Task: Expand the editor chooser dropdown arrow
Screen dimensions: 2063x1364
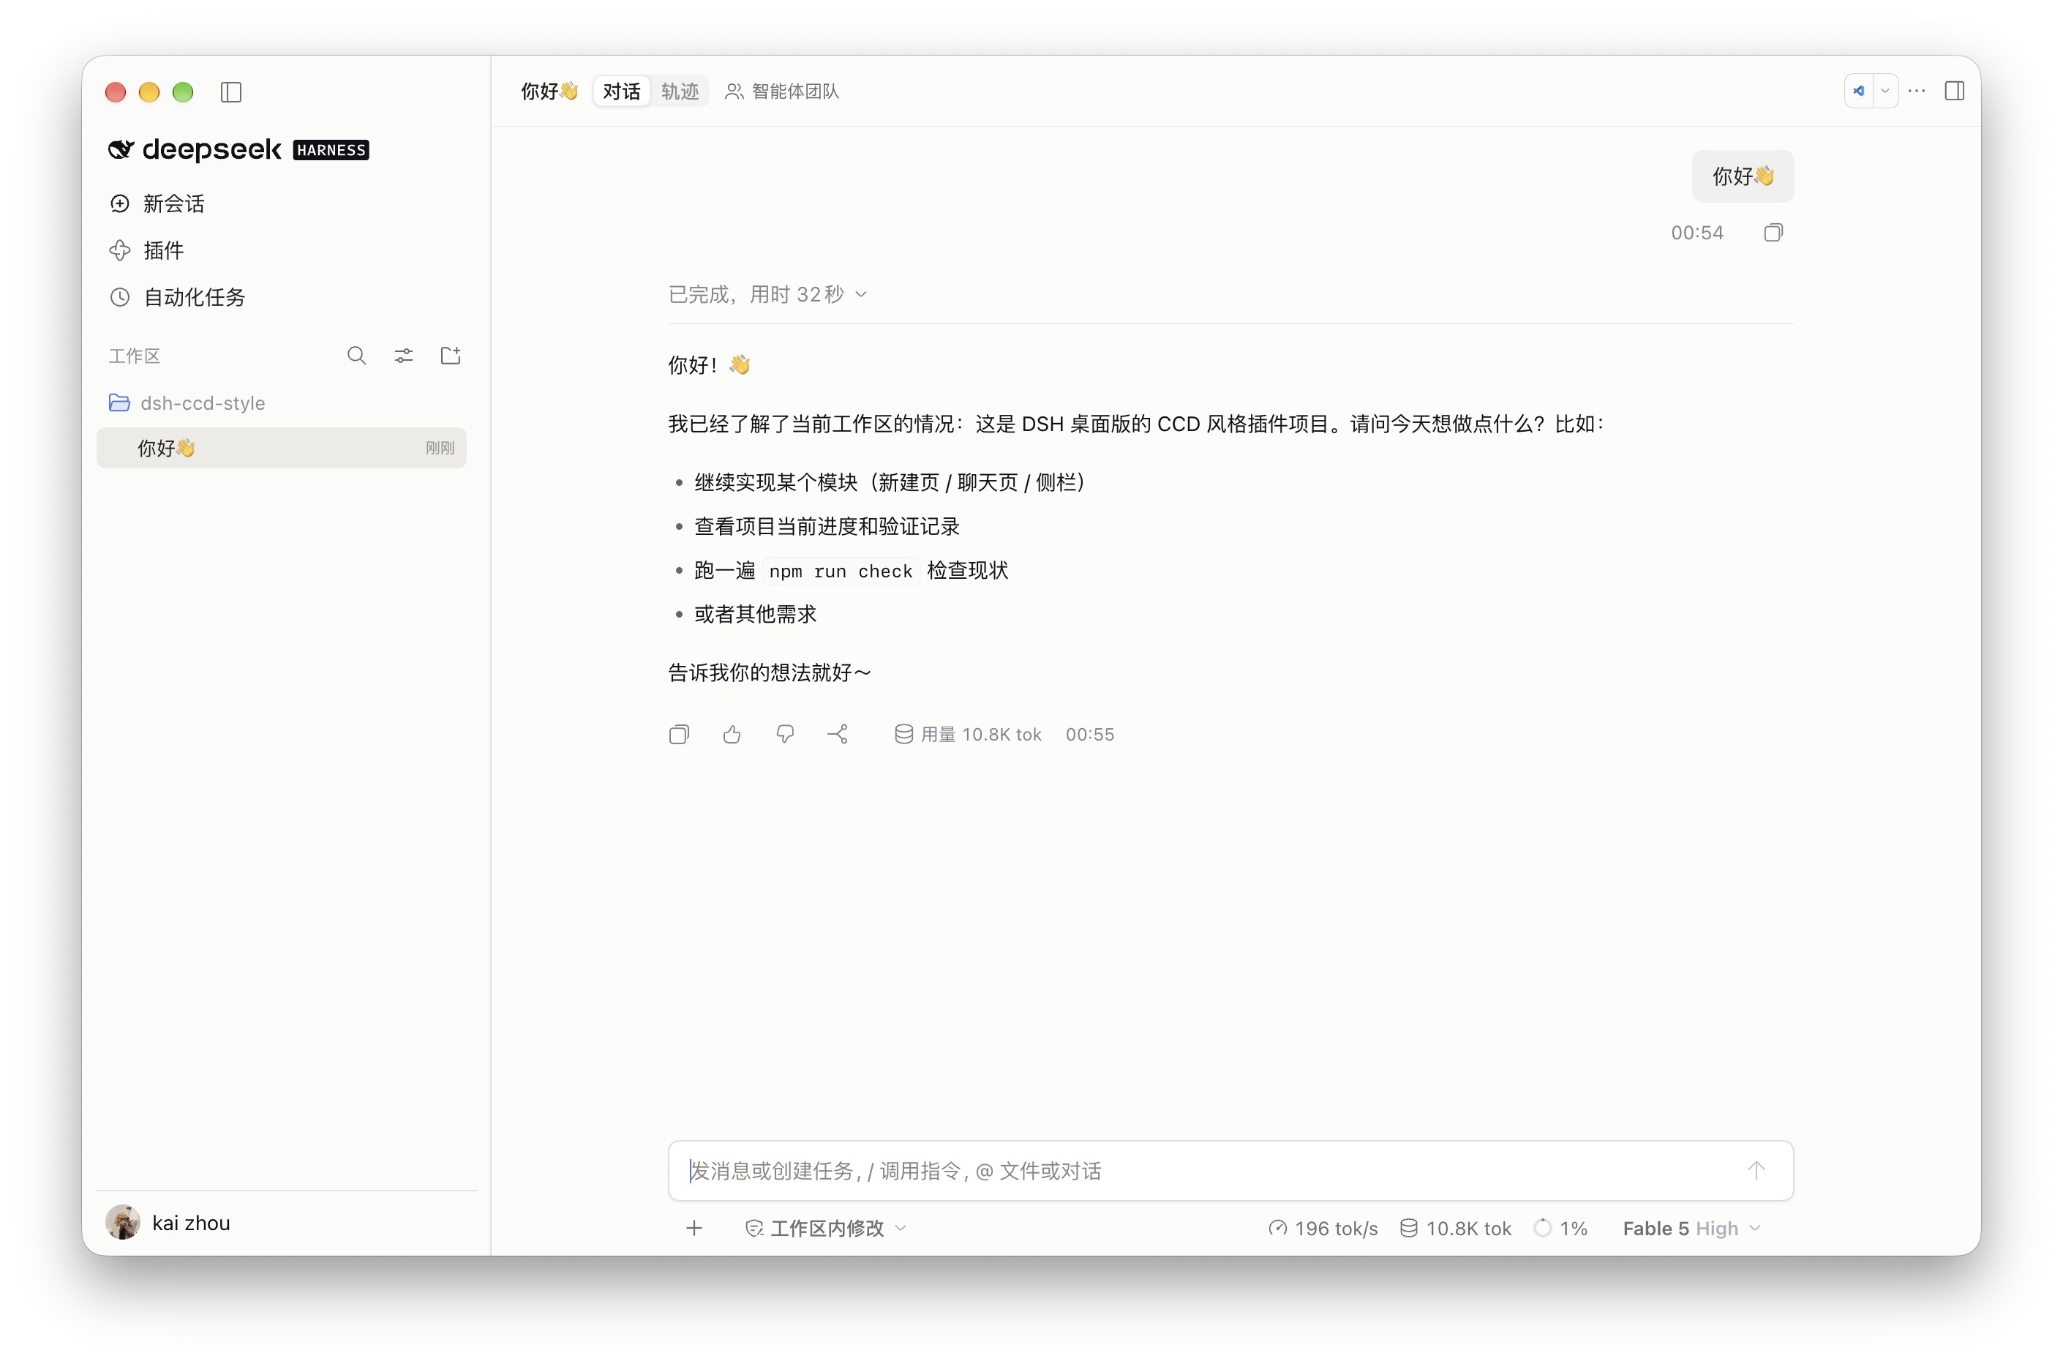Action: [x=1884, y=91]
